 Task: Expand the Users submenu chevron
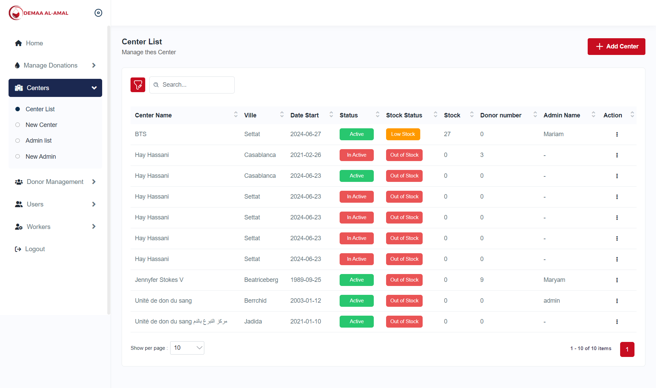(x=94, y=204)
